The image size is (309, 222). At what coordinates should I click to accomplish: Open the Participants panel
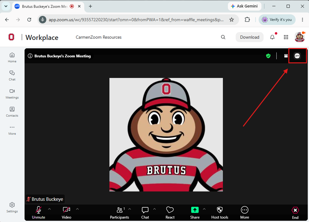pos(119,212)
